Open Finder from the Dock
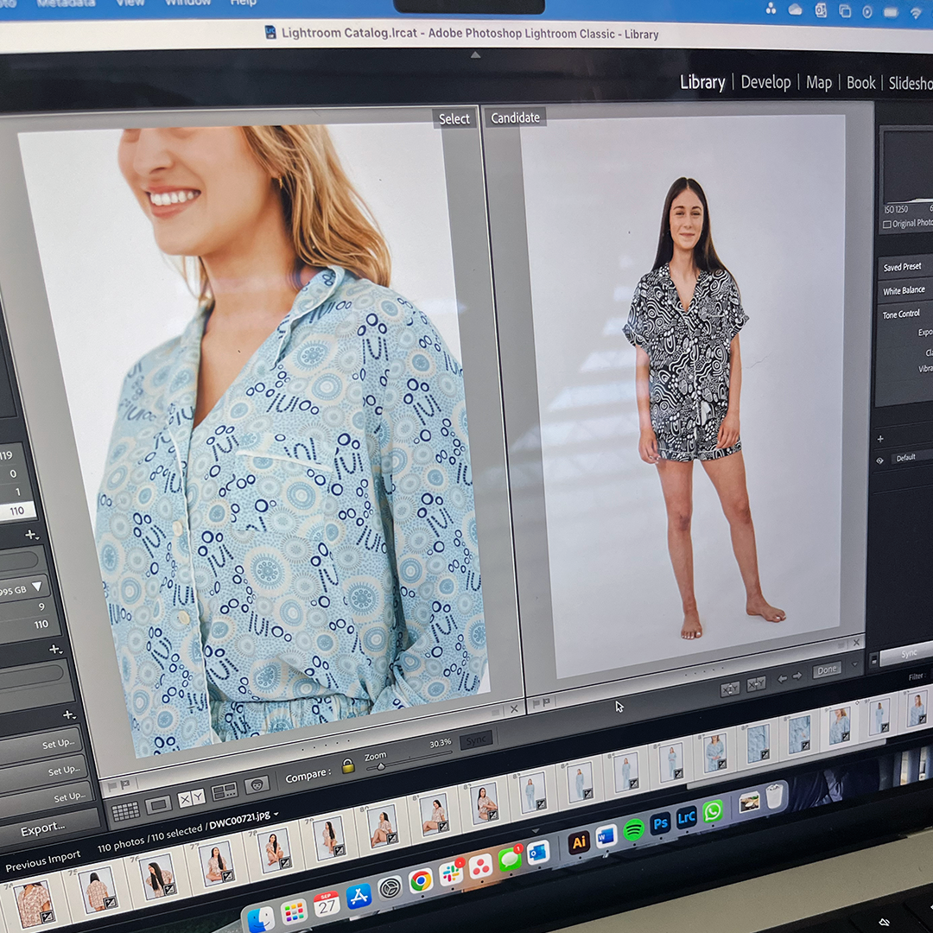This screenshot has width=933, height=933. click(x=261, y=920)
